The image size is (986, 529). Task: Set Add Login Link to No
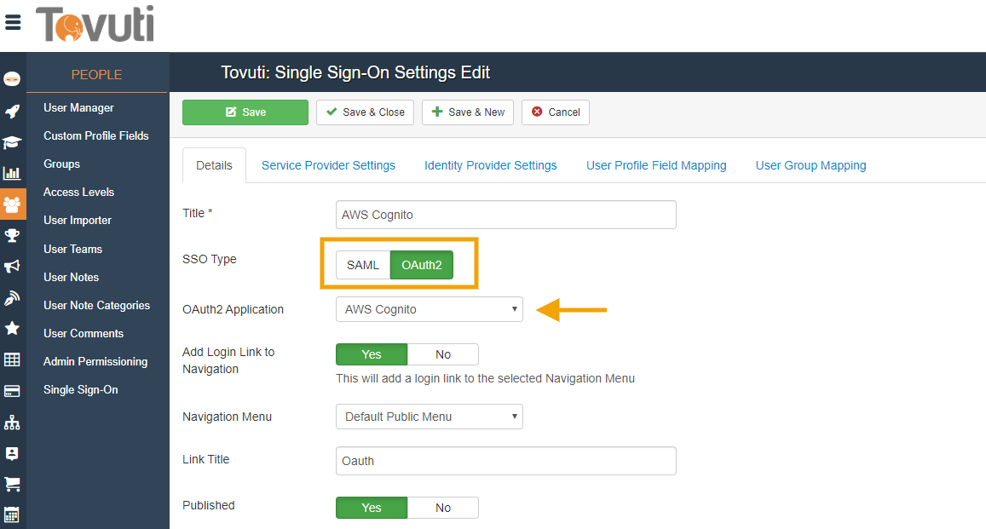(x=443, y=354)
